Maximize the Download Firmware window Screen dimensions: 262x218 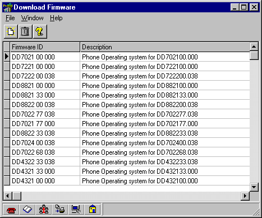click(243, 7)
